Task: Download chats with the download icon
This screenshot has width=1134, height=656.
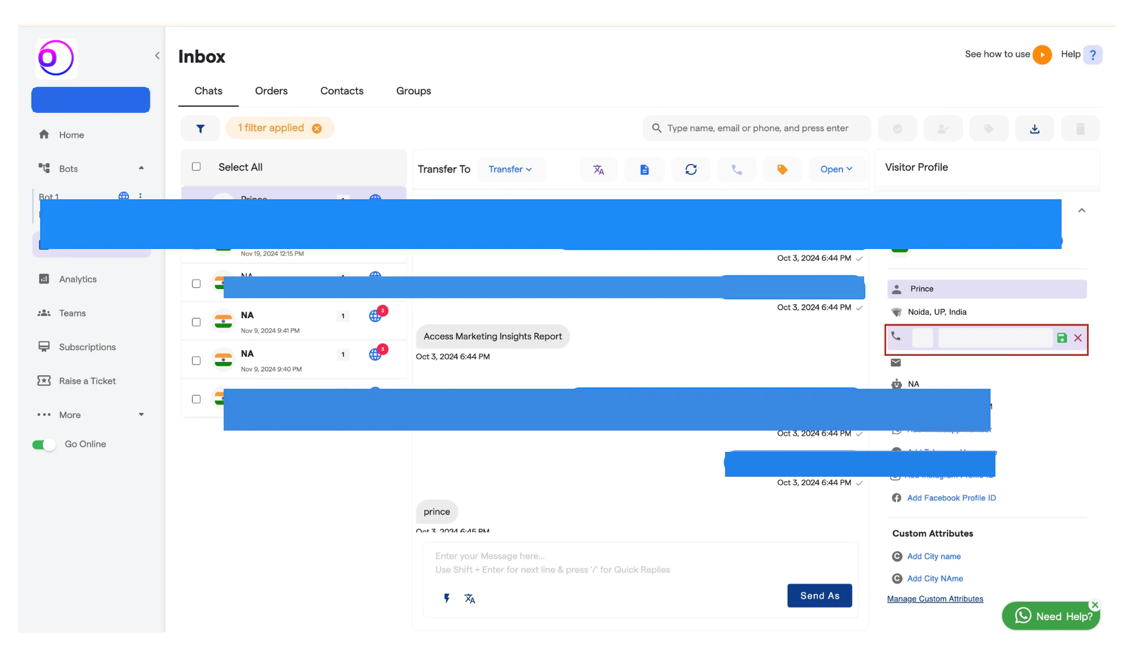Action: click(1034, 128)
